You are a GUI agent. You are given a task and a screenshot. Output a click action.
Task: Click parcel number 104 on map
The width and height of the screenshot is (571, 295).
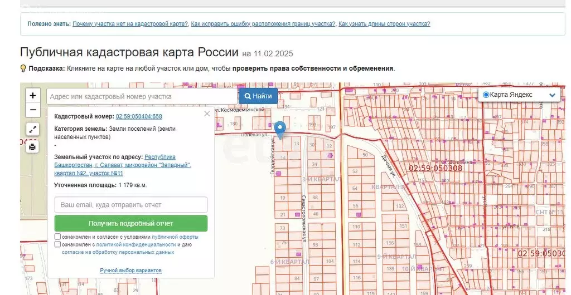click(330, 261)
